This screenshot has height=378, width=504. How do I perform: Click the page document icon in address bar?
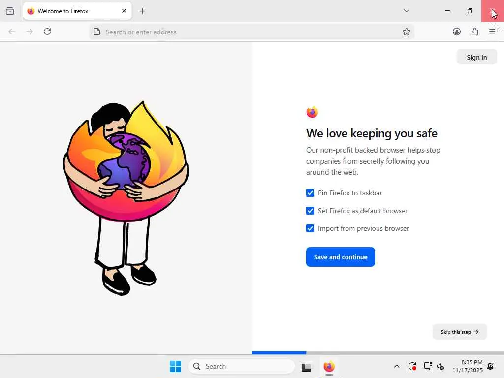(x=97, y=31)
